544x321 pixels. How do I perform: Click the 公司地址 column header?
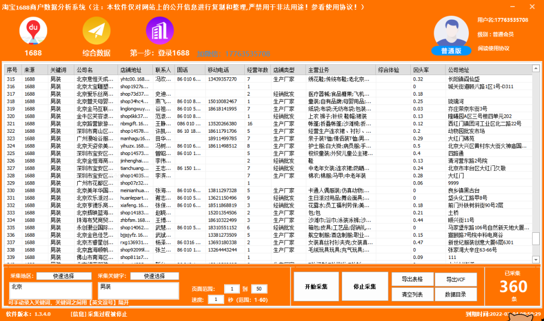[x=489, y=70]
